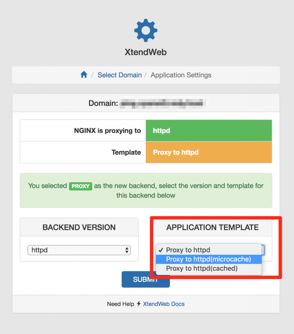Viewport: 294px width, 334px height.
Task: Click the lightning bolt help icon
Action: 139,304
